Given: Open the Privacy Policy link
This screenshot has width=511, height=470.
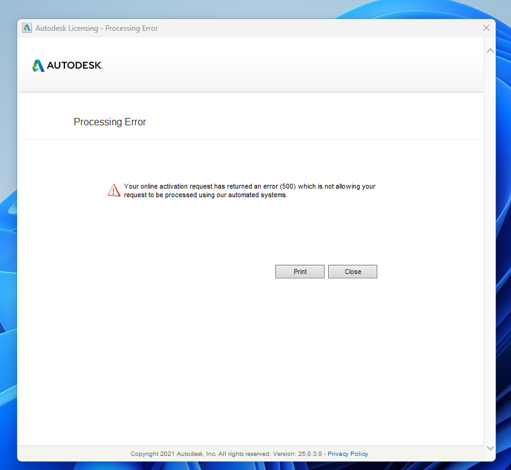Looking at the screenshot, I should tap(348, 453).
